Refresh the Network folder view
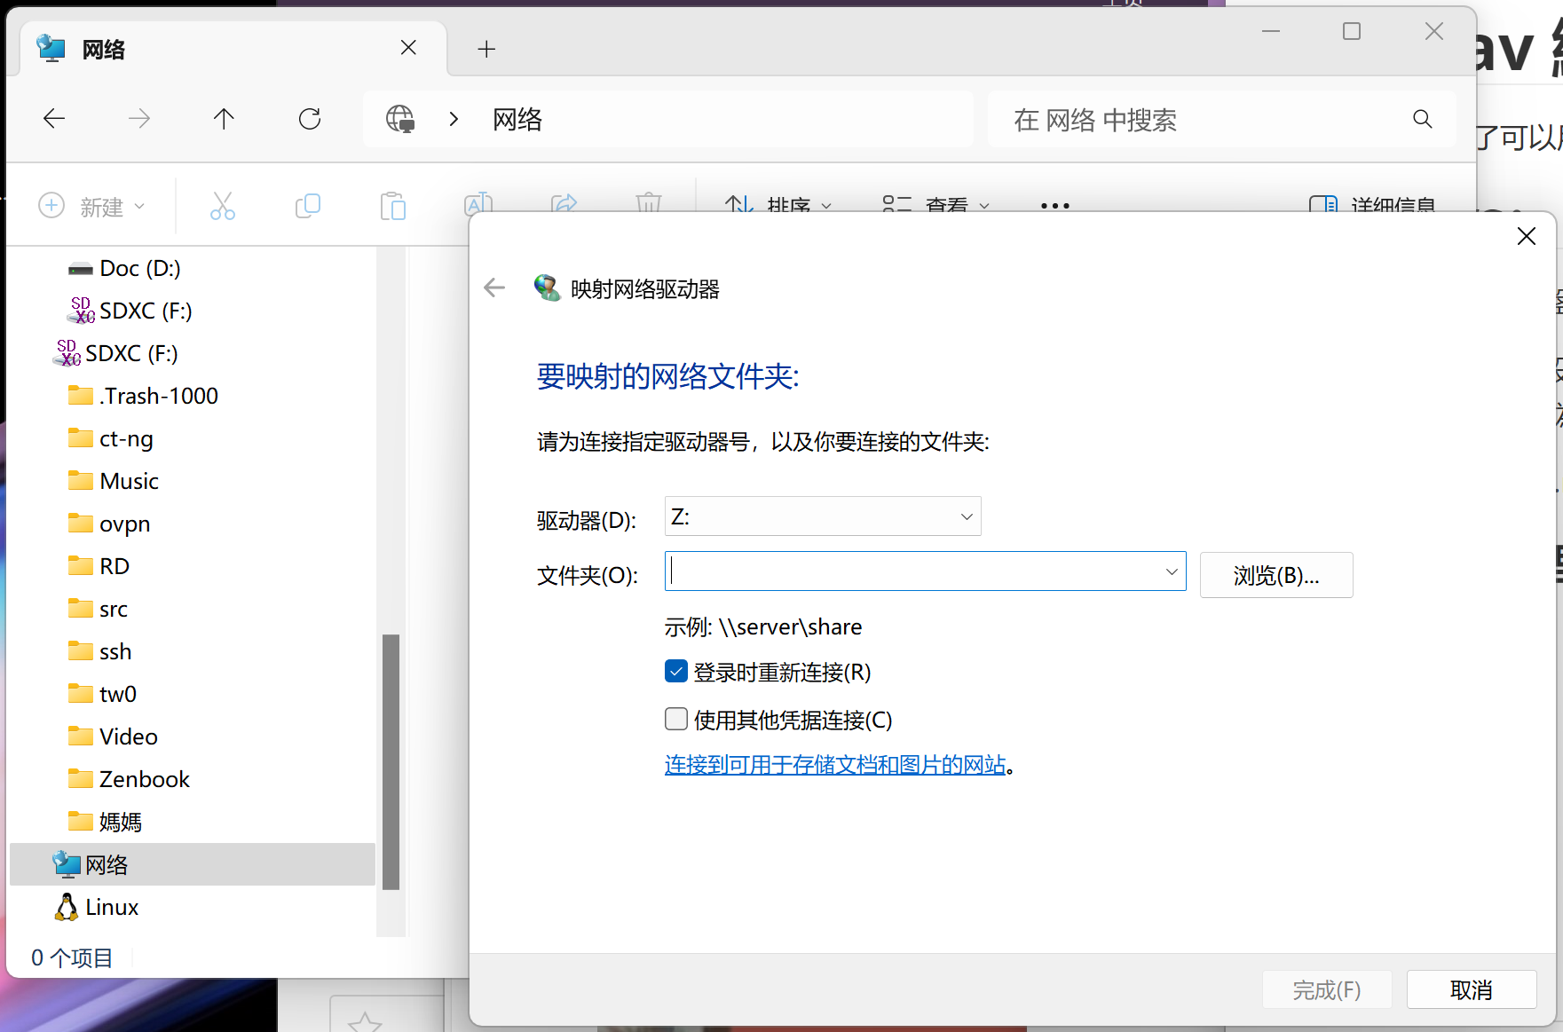 pyautogui.click(x=309, y=119)
